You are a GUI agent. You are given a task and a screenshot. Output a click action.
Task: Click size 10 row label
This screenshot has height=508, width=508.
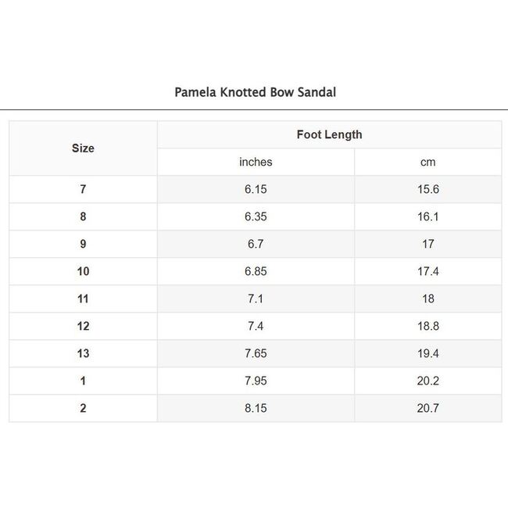(83, 271)
